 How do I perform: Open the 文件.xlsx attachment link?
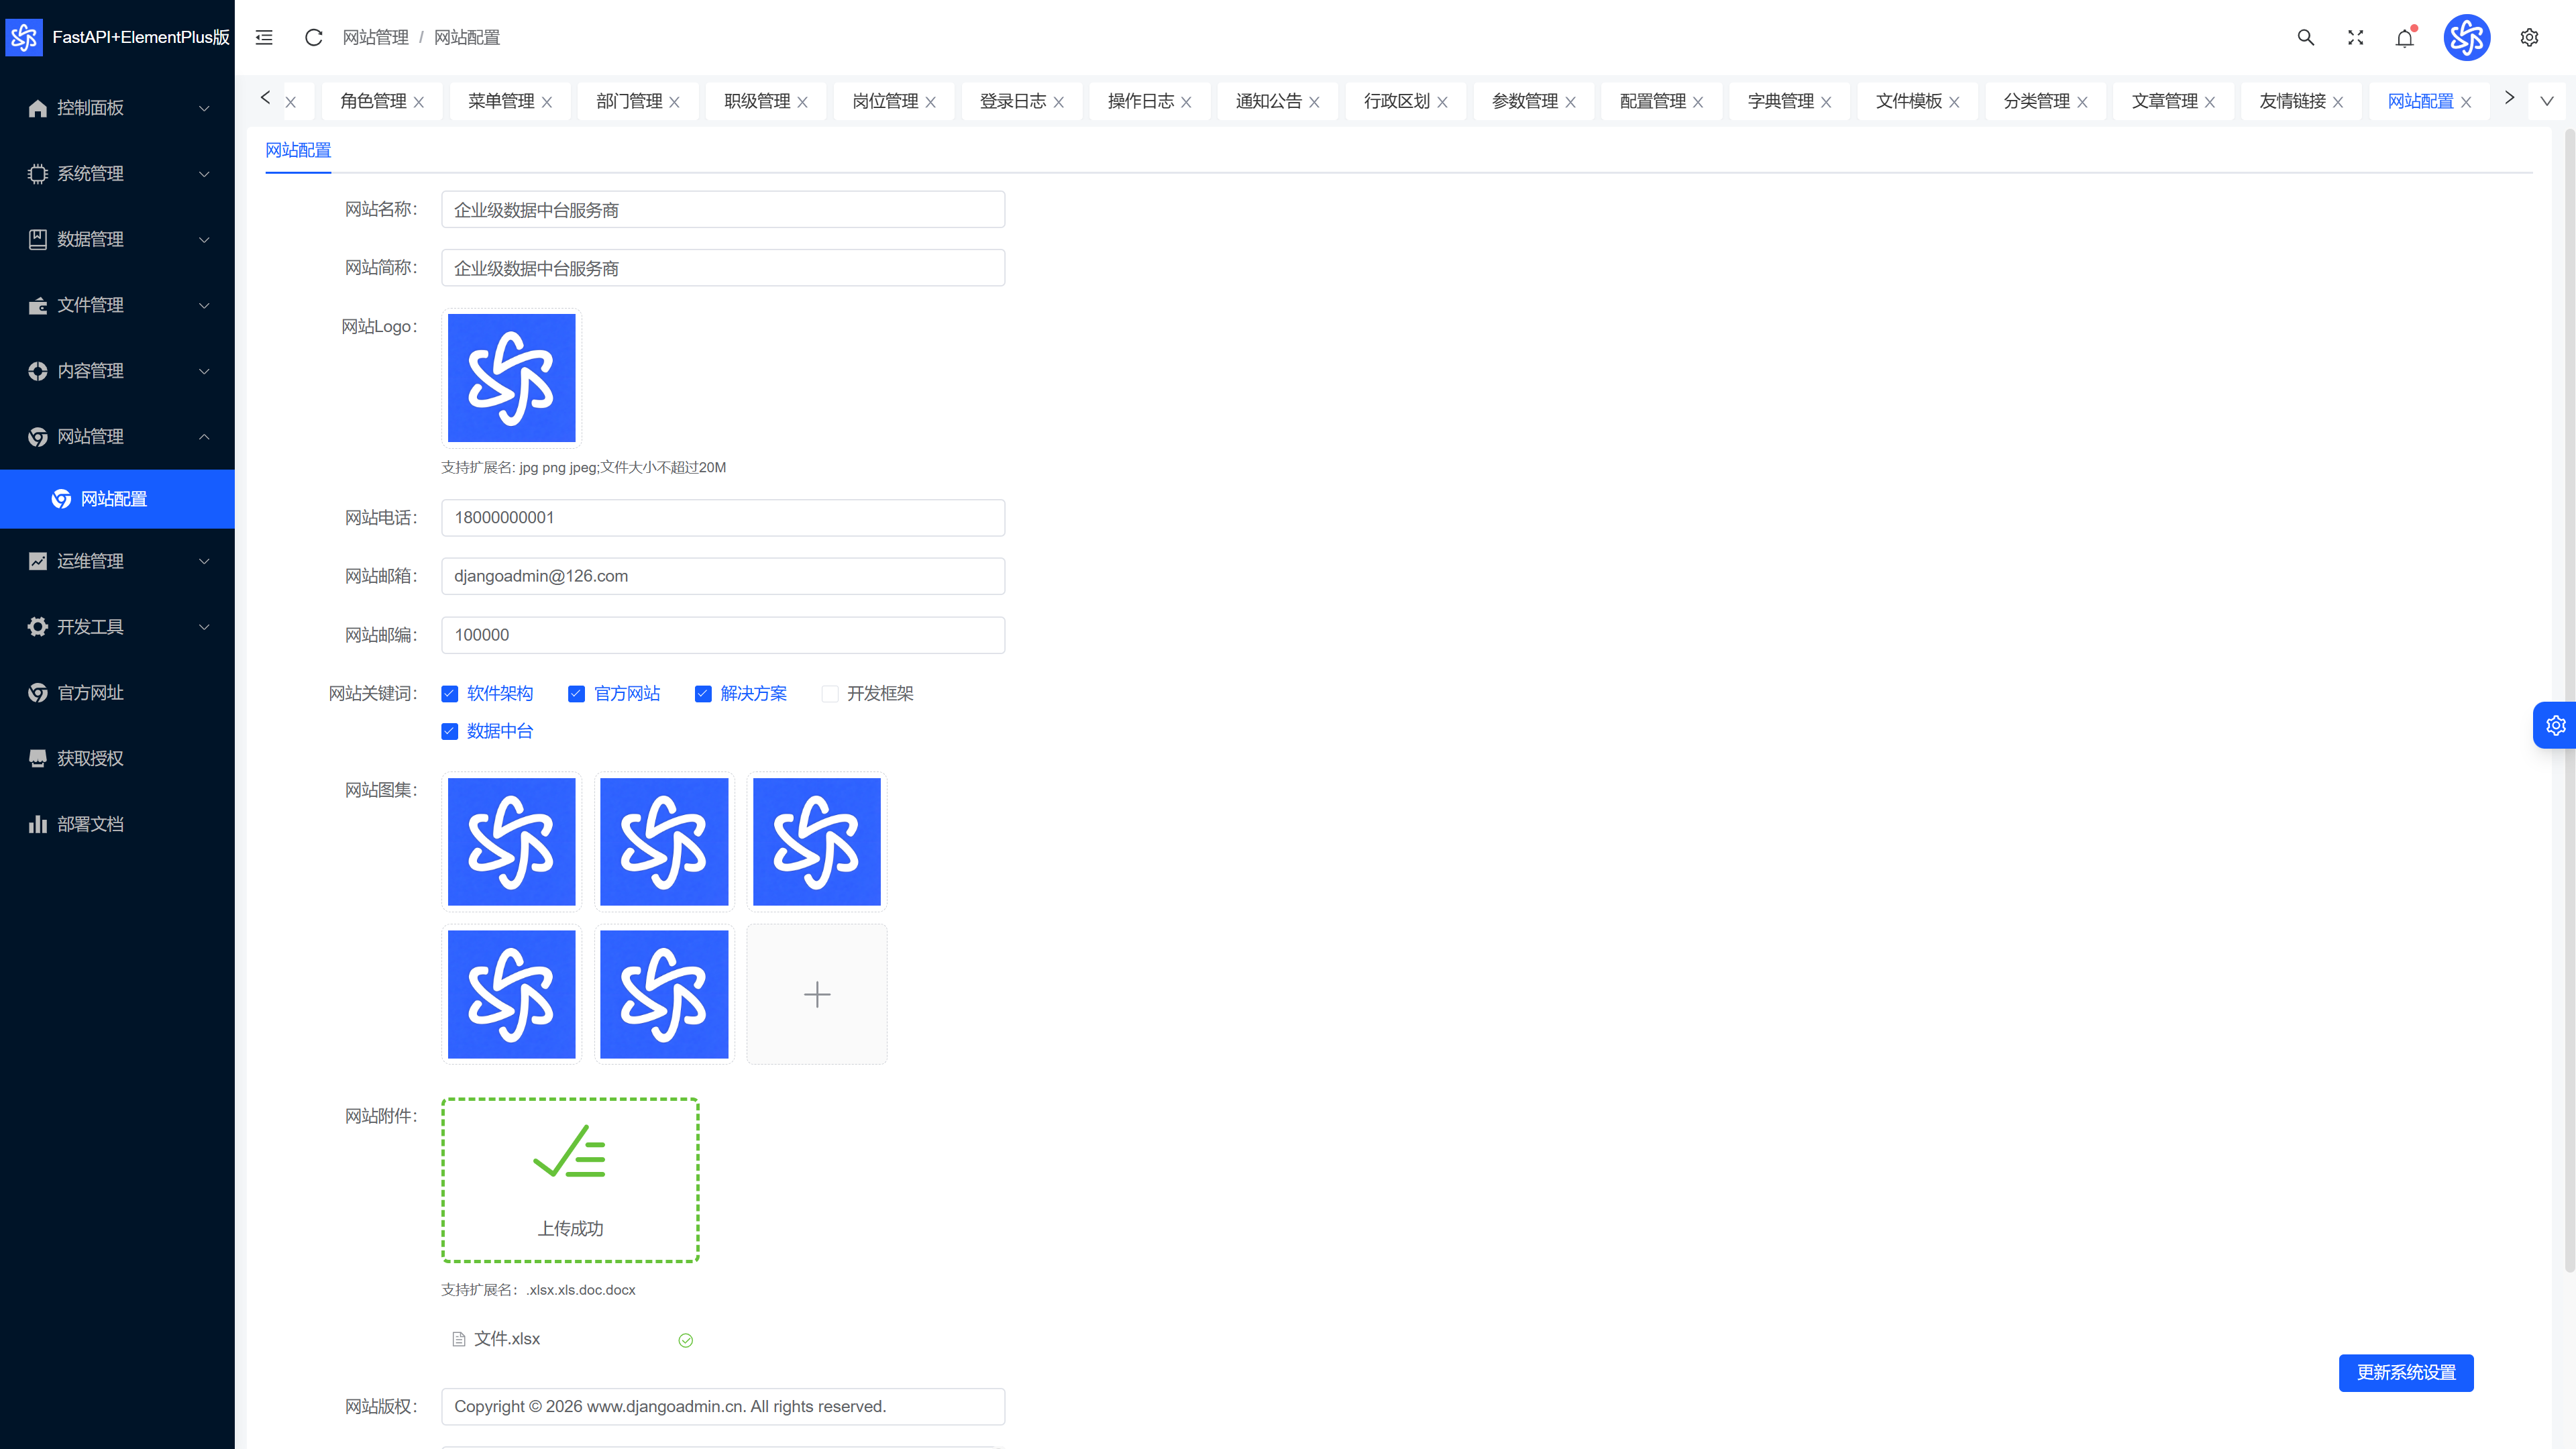coord(506,1339)
